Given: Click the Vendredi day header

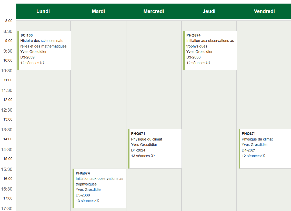Looking at the screenshot, I should (264, 11).
